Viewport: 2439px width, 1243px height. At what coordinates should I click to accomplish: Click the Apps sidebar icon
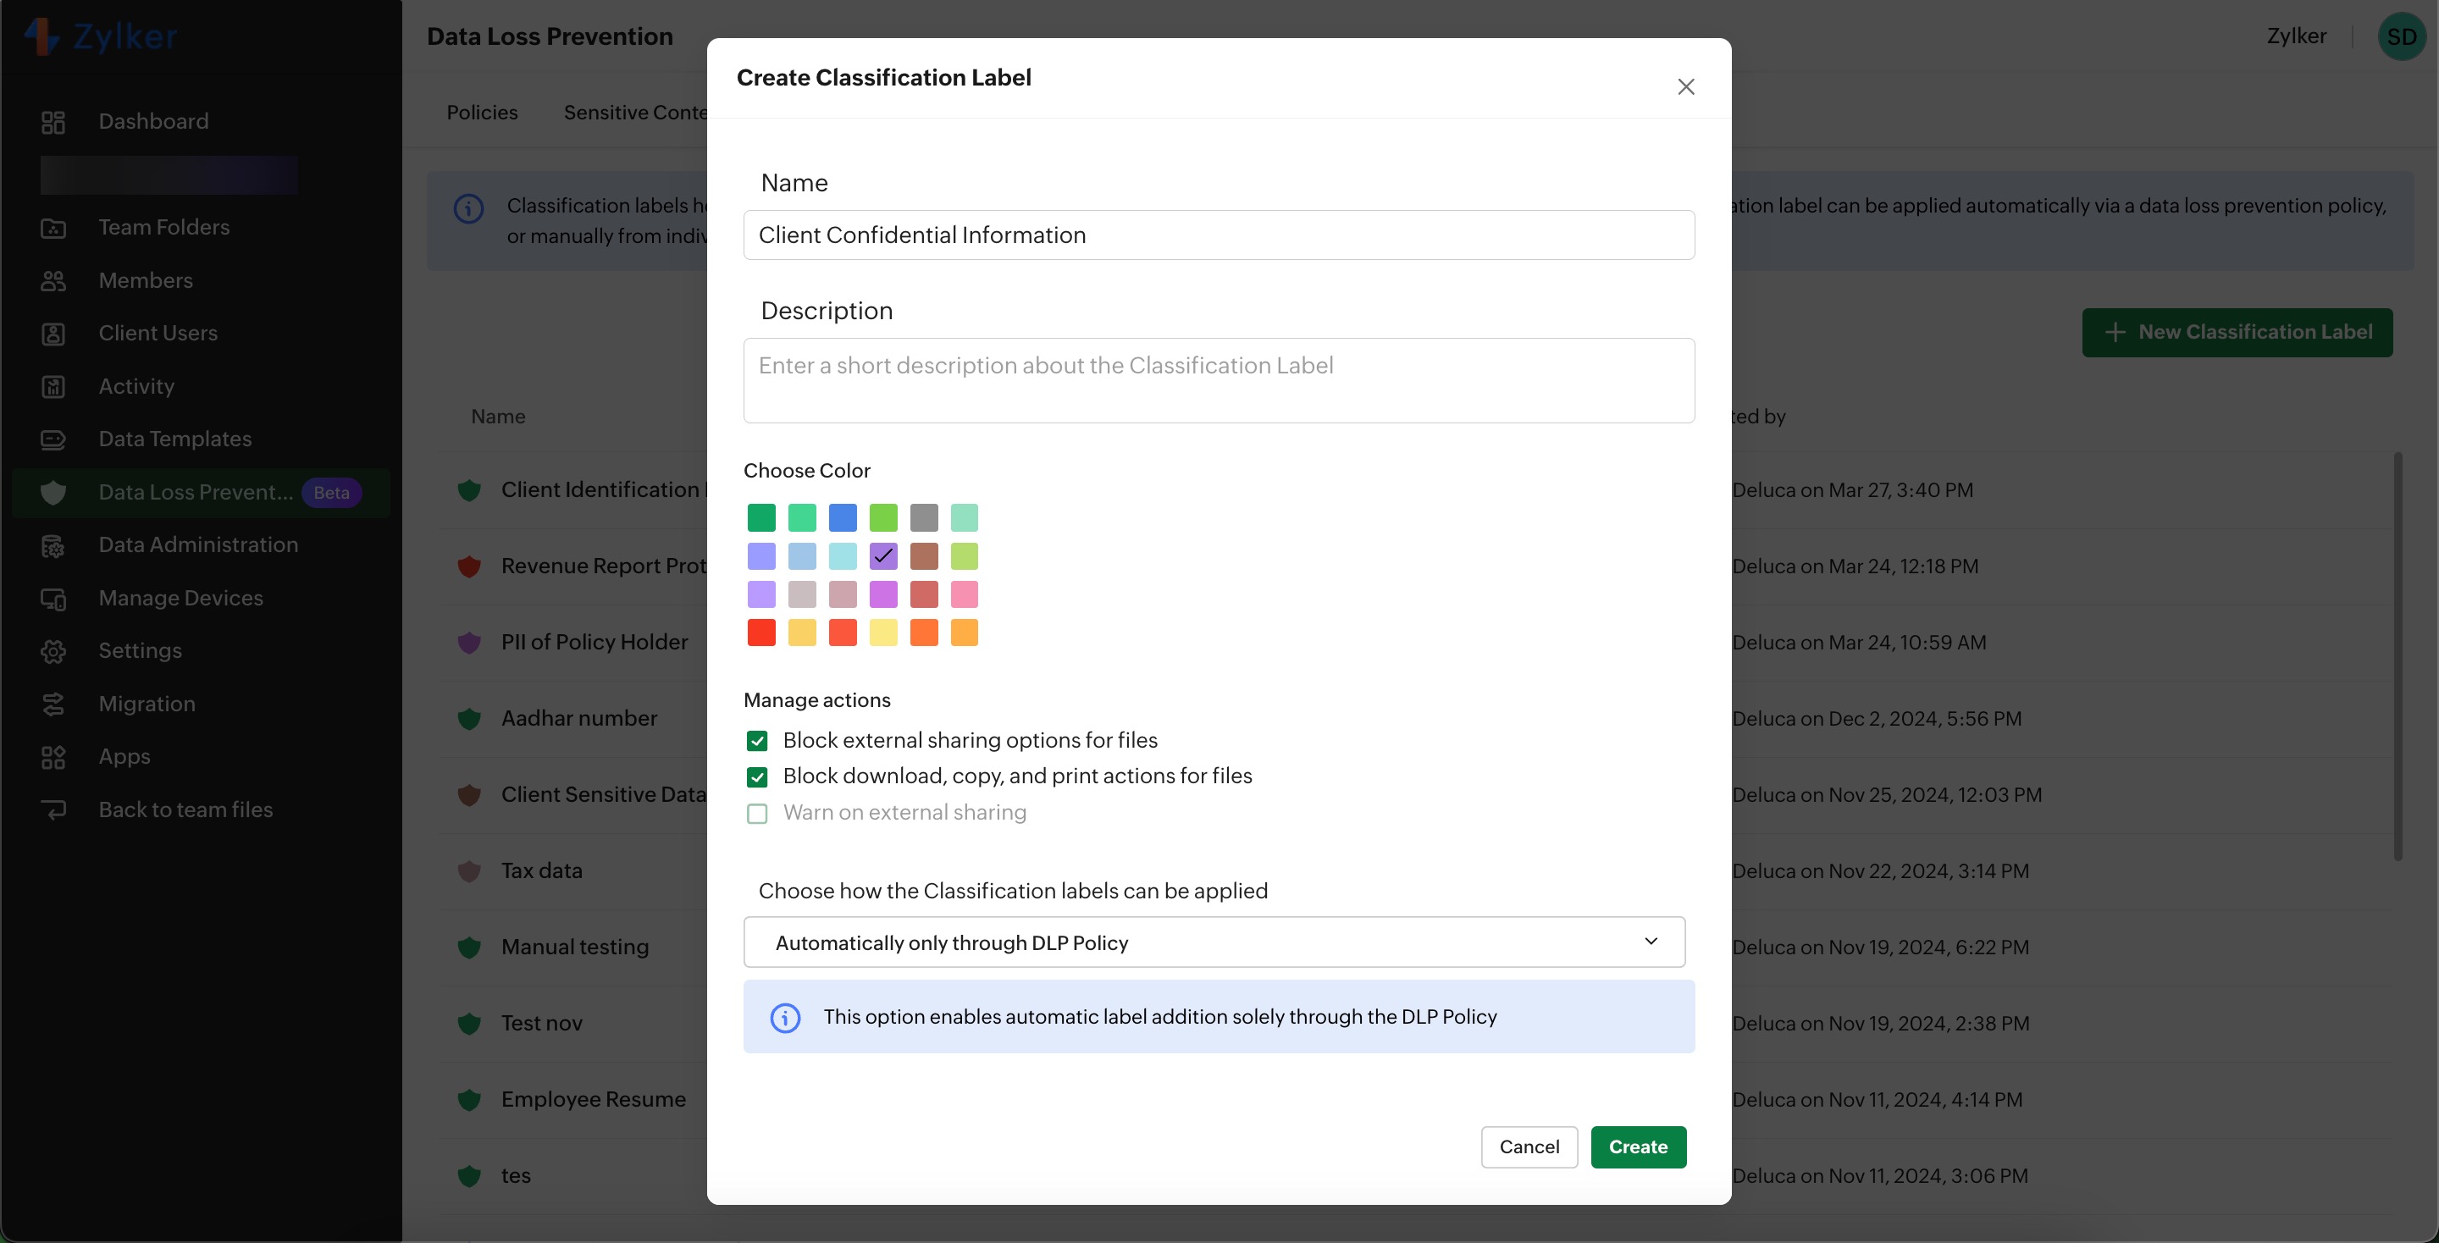point(53,757)
